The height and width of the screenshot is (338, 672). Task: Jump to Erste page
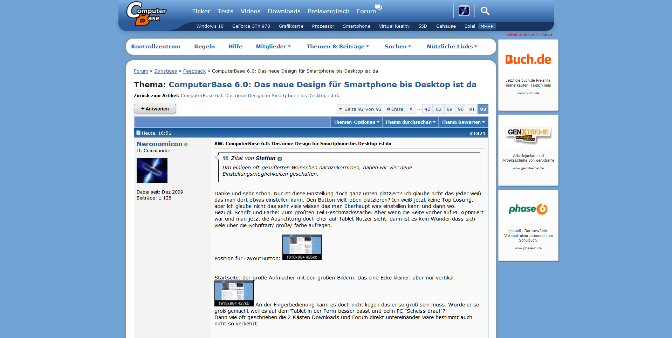(x=395, y=109)
